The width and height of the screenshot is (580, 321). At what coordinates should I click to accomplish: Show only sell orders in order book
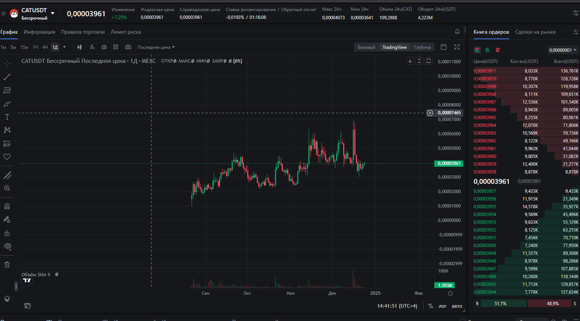pos(498,50)
